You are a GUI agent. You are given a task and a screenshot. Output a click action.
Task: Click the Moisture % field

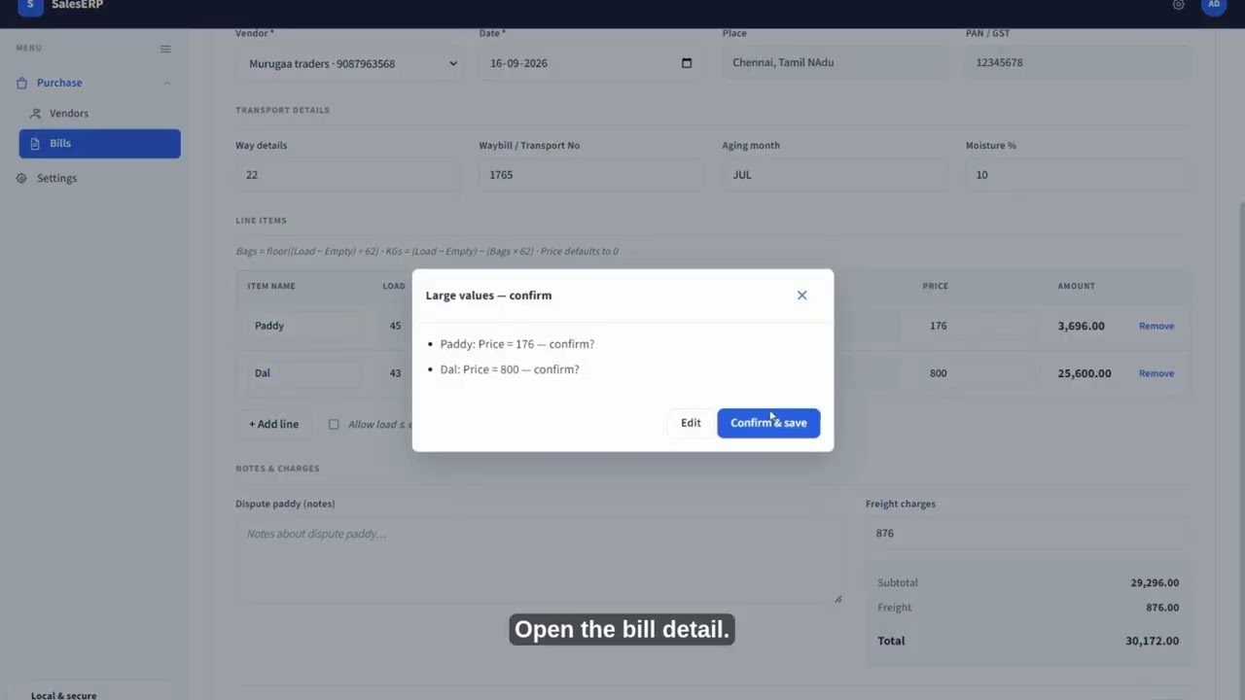(1079, 175)
